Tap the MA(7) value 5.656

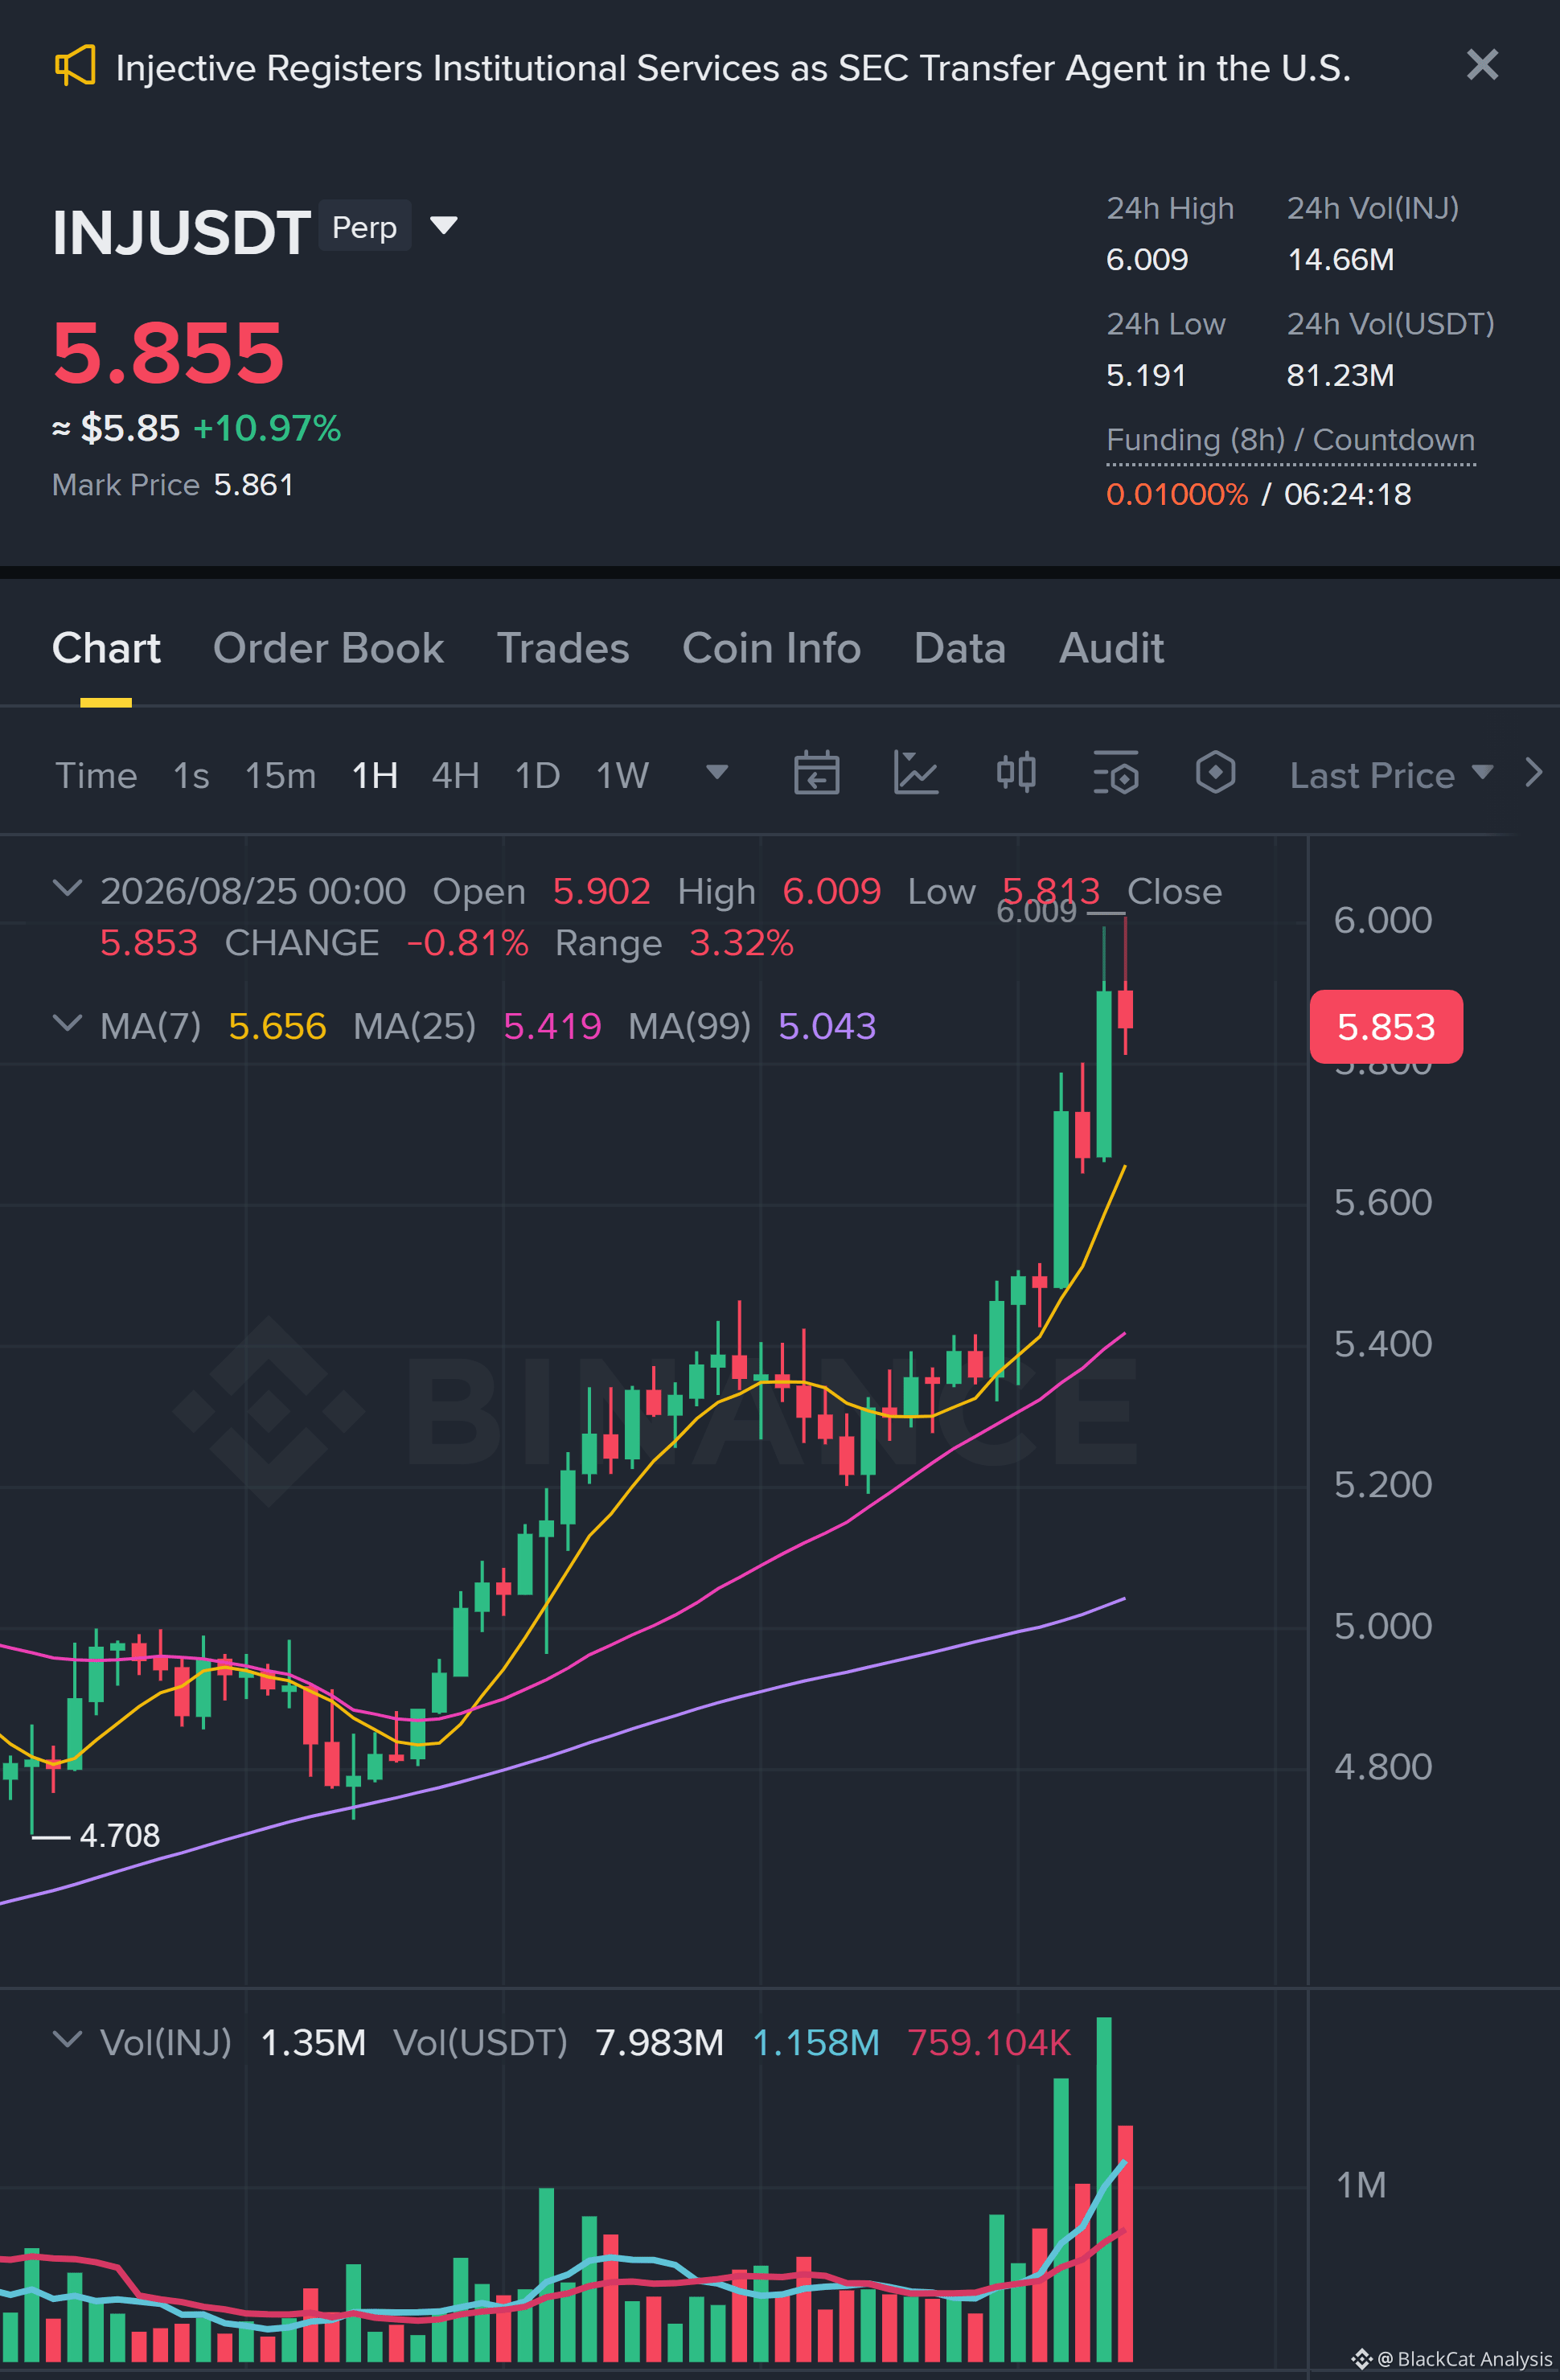277,1026
